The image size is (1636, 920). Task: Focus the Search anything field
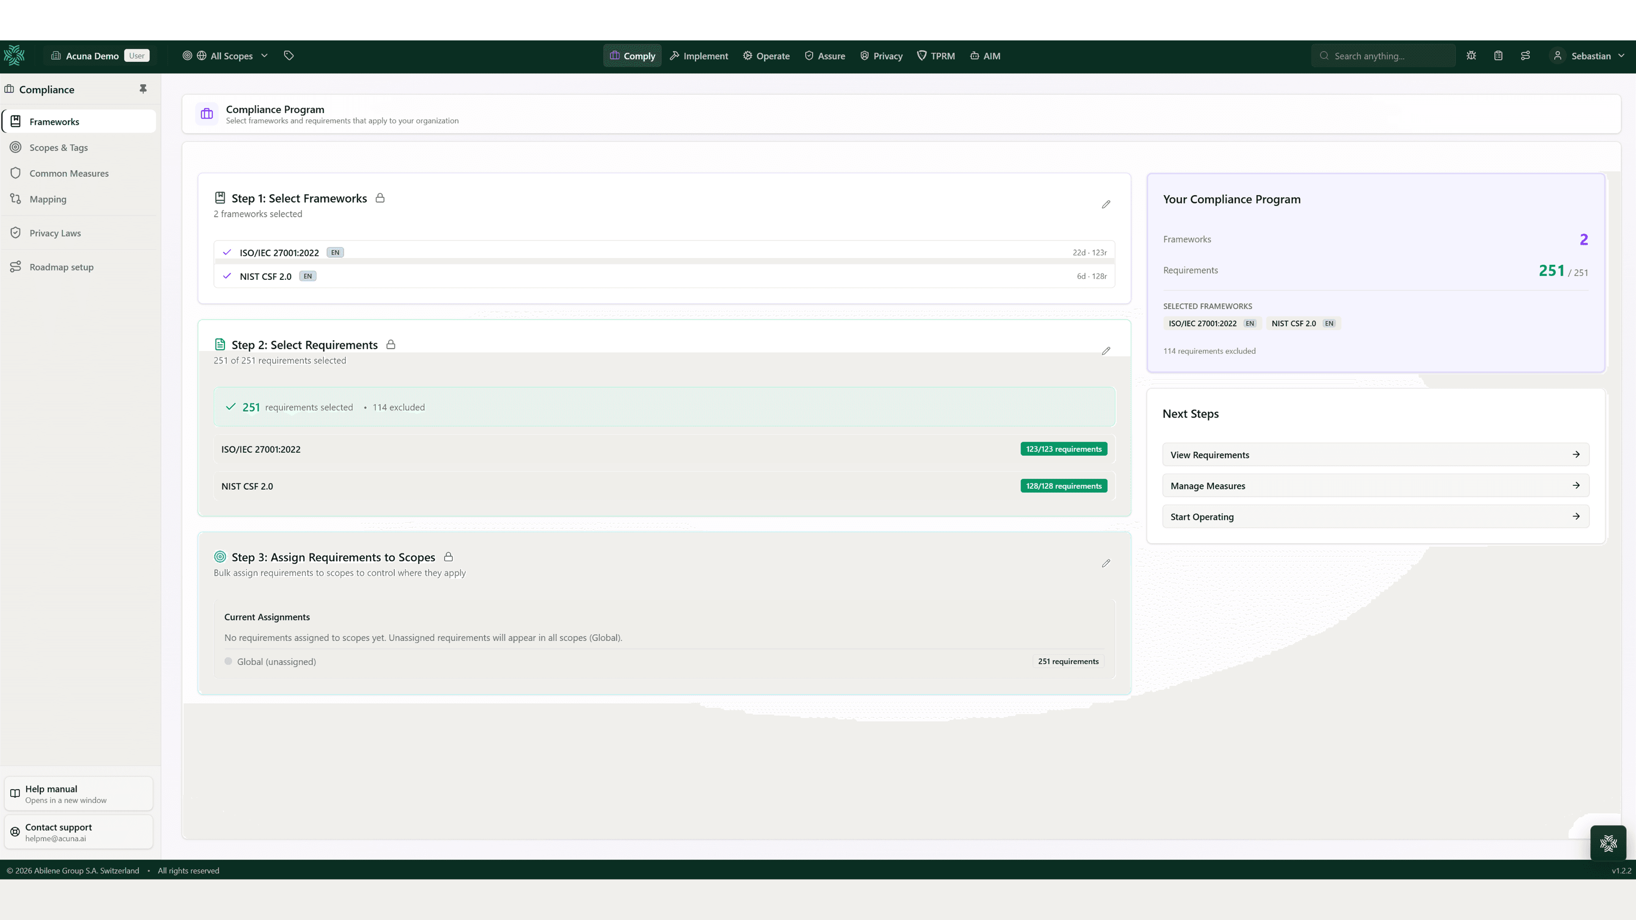(1383, 56)
